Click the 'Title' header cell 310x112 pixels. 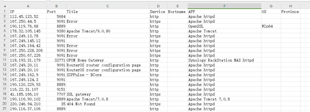click(108, 12)
